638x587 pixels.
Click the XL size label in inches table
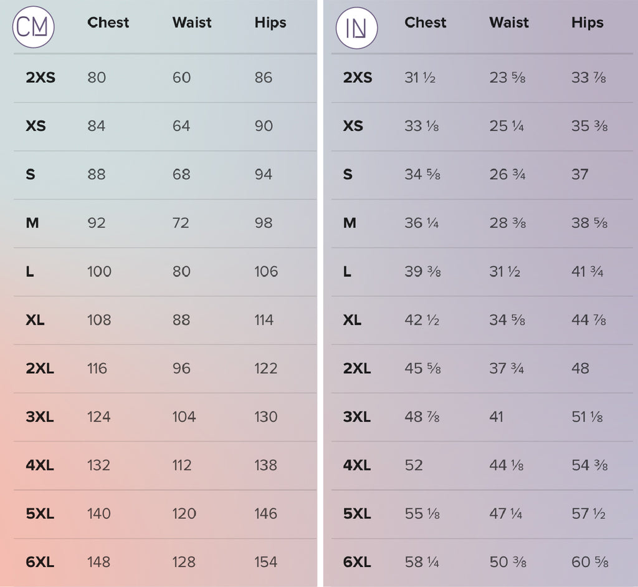pyautogui.click(x=352, y=320)
